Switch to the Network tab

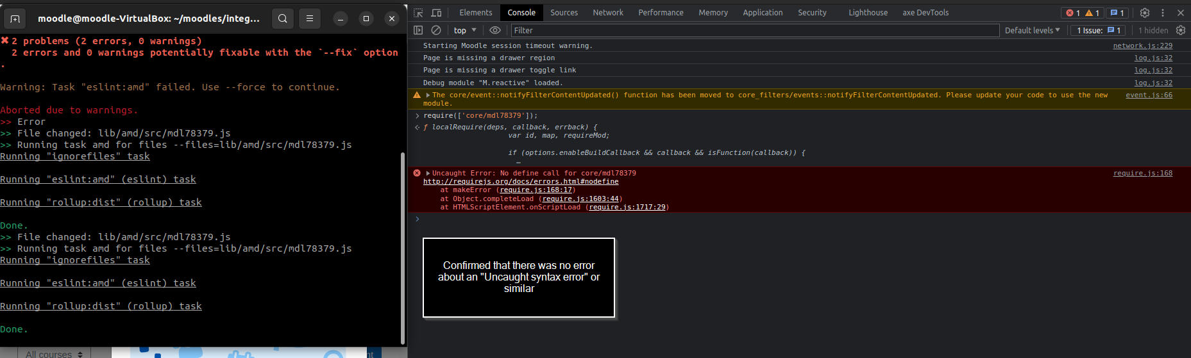click(x=608, y=13)
